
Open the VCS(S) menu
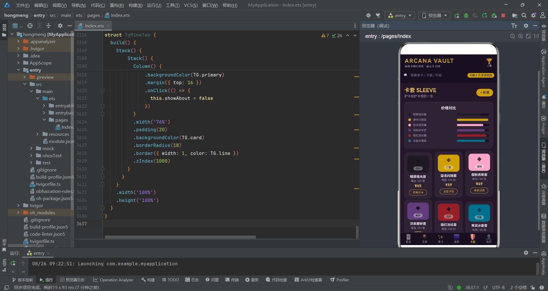tap(191, 5)
